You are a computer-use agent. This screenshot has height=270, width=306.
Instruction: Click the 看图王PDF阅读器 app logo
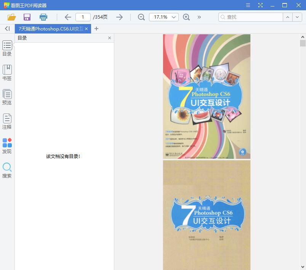[x=6, y=5]
